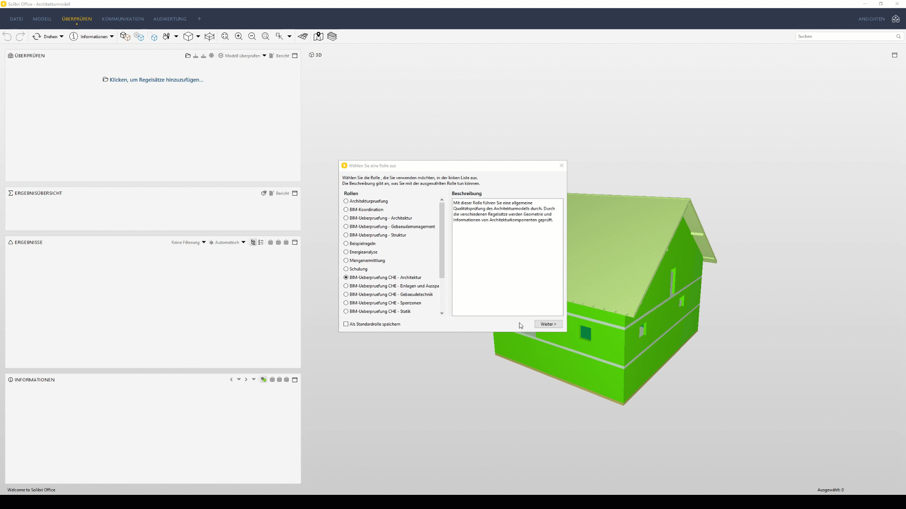The width and height of the screenshot is (906, 509).
Task: Expand the Keine Filterung dropdown
Action: click(x=204, y=242)
